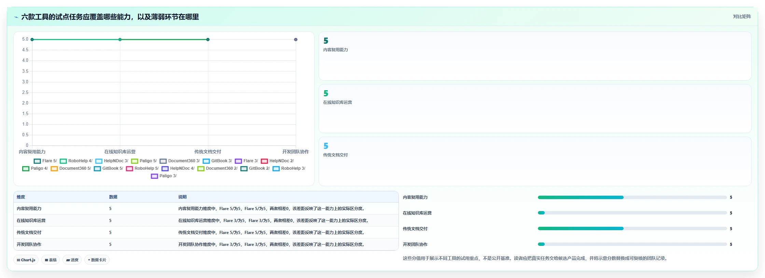Open the 在线知识库运营 data card
765x278 pixels.
pos(535,109)
